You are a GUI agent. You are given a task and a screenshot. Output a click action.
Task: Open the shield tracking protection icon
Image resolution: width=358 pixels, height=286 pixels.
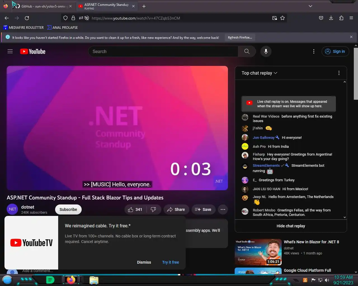click(x=65, y=18)
